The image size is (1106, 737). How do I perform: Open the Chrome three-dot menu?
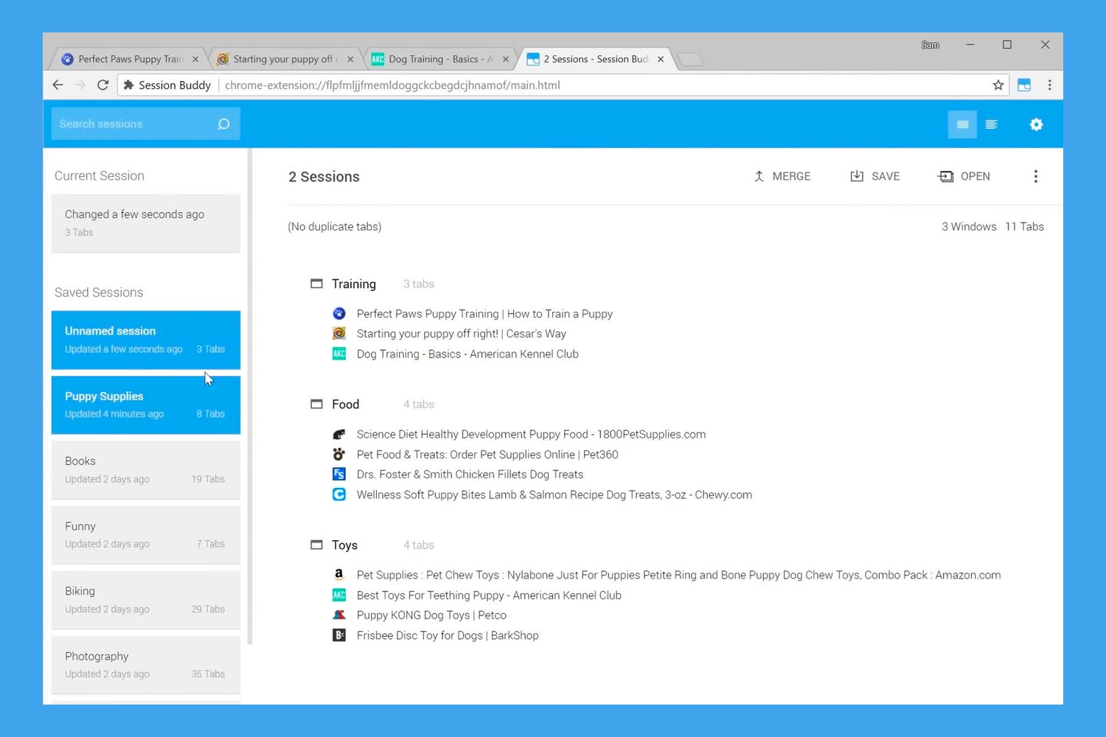(1050, 85)
